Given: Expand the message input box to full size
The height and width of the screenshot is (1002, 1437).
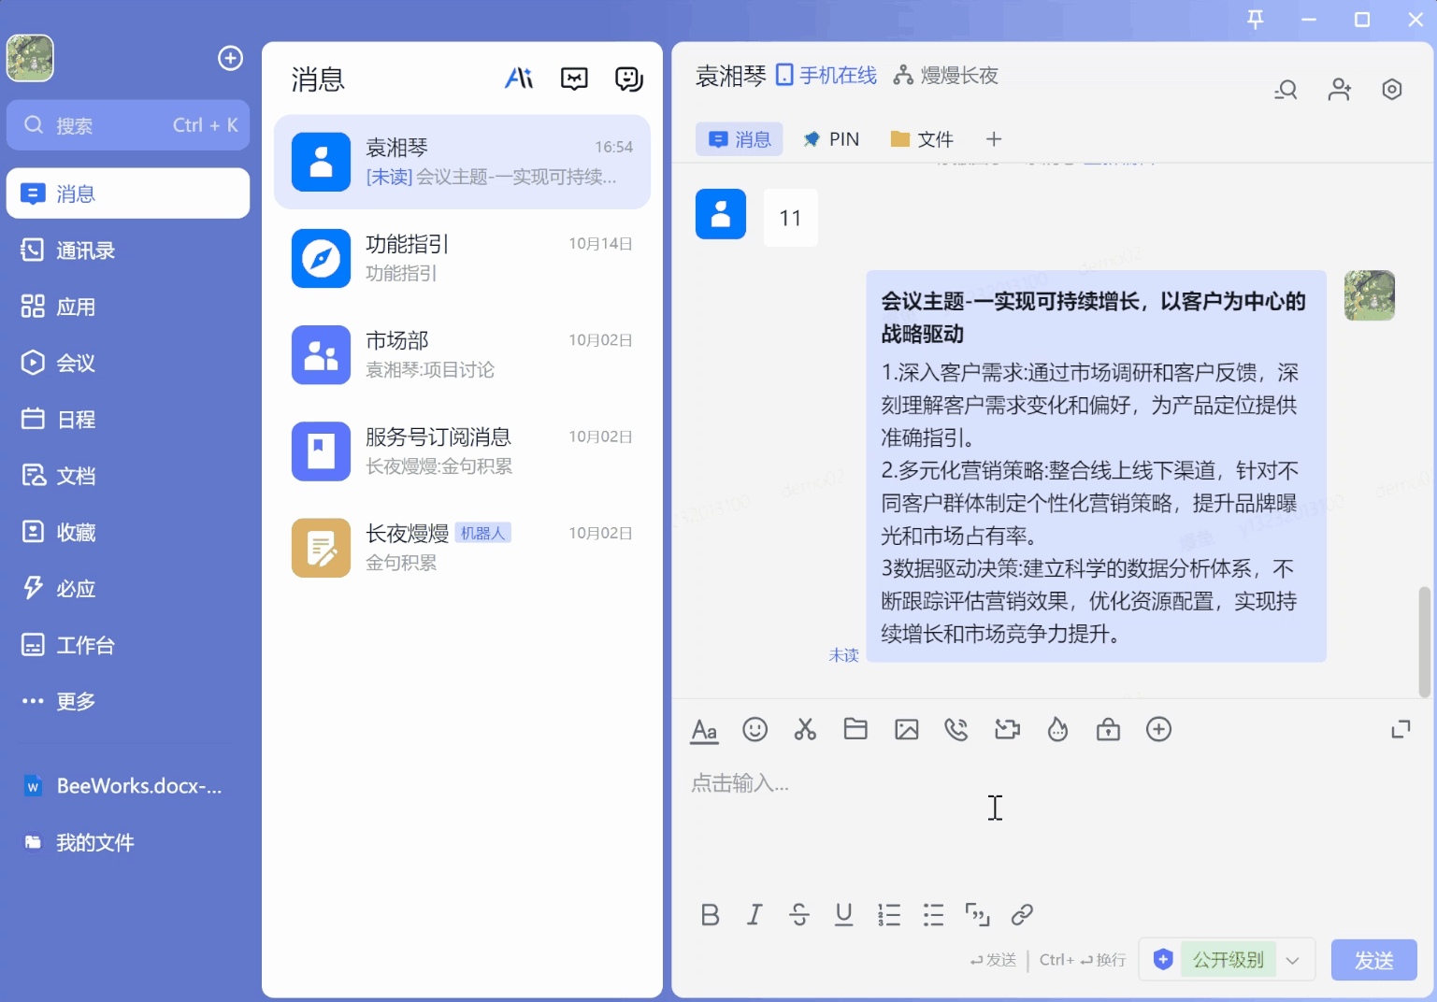Looking at the screenshot, I should point(1400,729).
